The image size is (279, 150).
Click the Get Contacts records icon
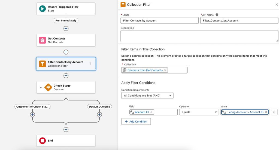[42, 40]
